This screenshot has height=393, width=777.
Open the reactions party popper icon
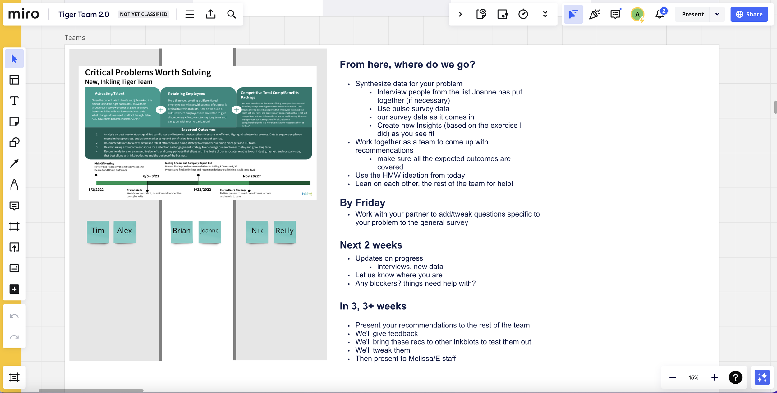pos(594,14)
